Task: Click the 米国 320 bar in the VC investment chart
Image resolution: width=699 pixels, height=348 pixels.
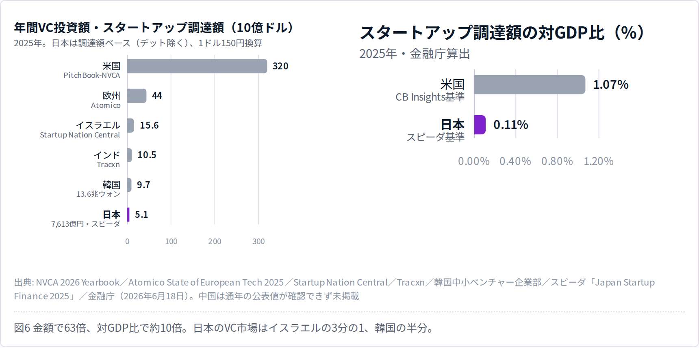Action: pyautogui.click(x=197, y=66)
